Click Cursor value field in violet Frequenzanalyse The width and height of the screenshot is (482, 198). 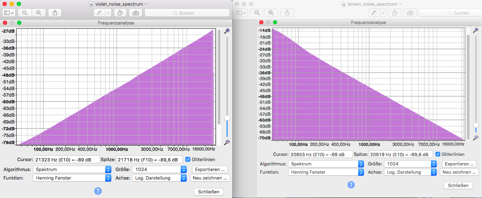[x=67, y=159]
